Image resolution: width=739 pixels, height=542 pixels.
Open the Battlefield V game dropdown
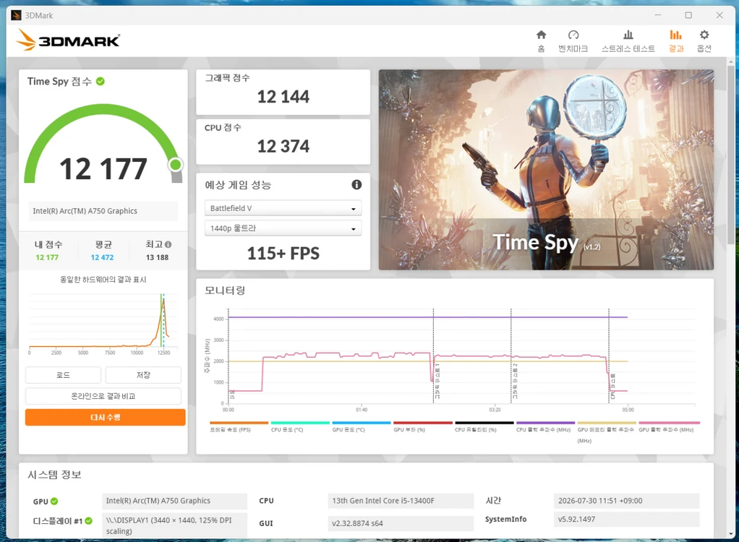coord(283,208)
